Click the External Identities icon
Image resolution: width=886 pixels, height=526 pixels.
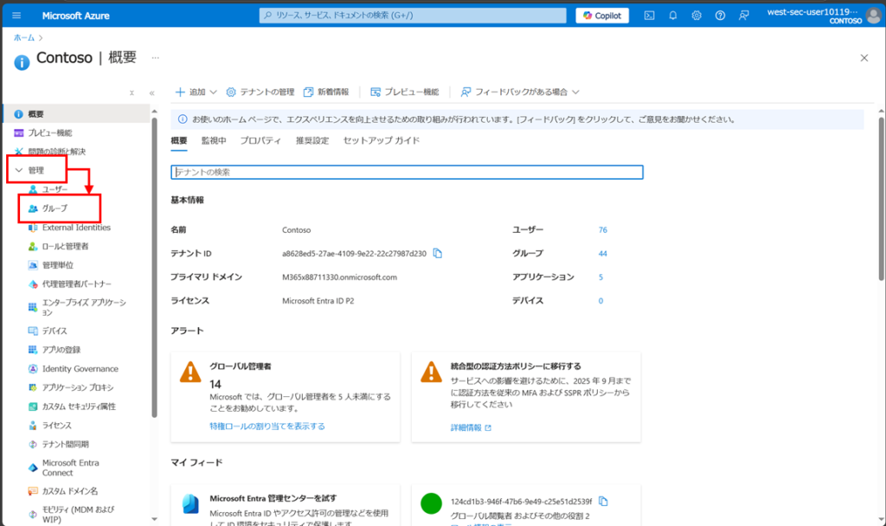(33, 228)
